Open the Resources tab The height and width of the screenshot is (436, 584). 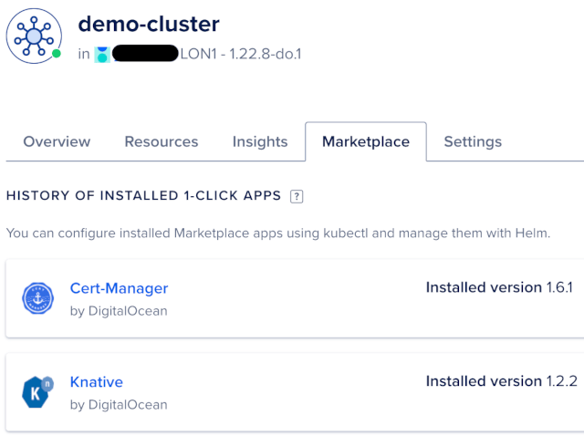pyautogui.click(x=162, y=142)
